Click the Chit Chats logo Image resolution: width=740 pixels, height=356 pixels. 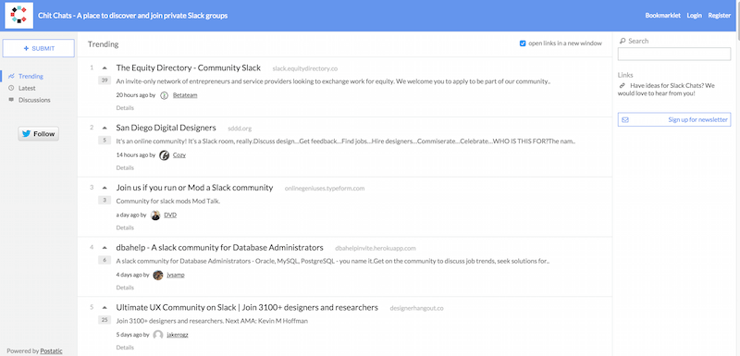point(18,16)
